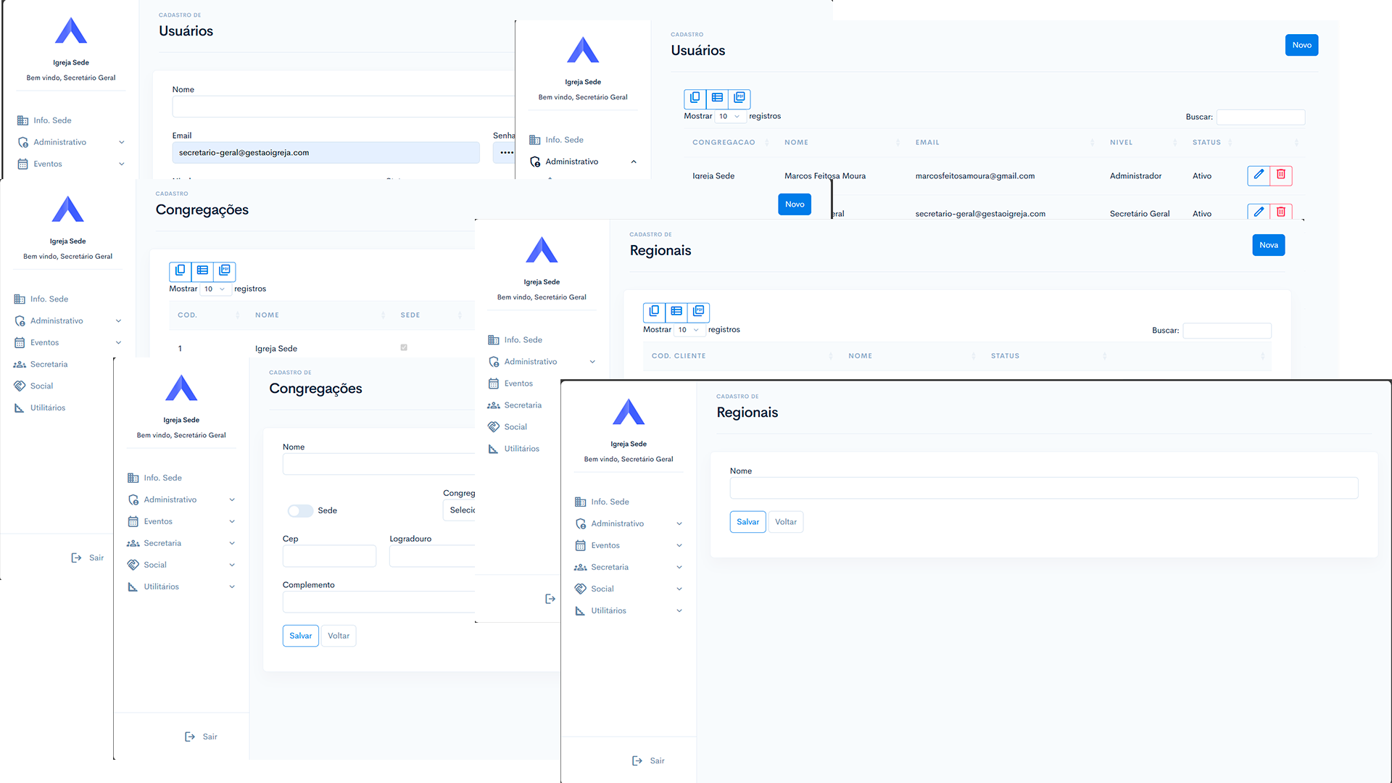Click Salvar button in Regionais form
The image size is (1392, 783).
click(x=747, y=522)
